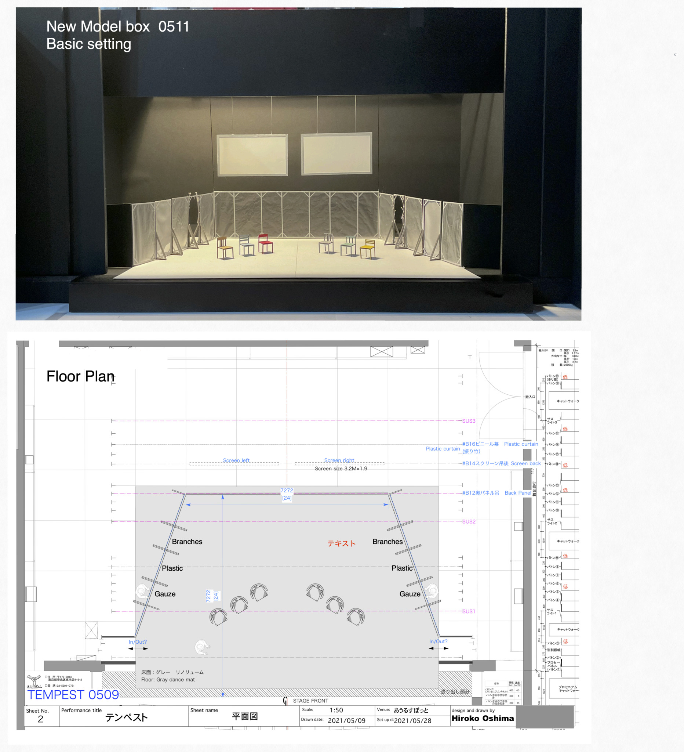Click the 'Screen left' label

pos(236,460)
